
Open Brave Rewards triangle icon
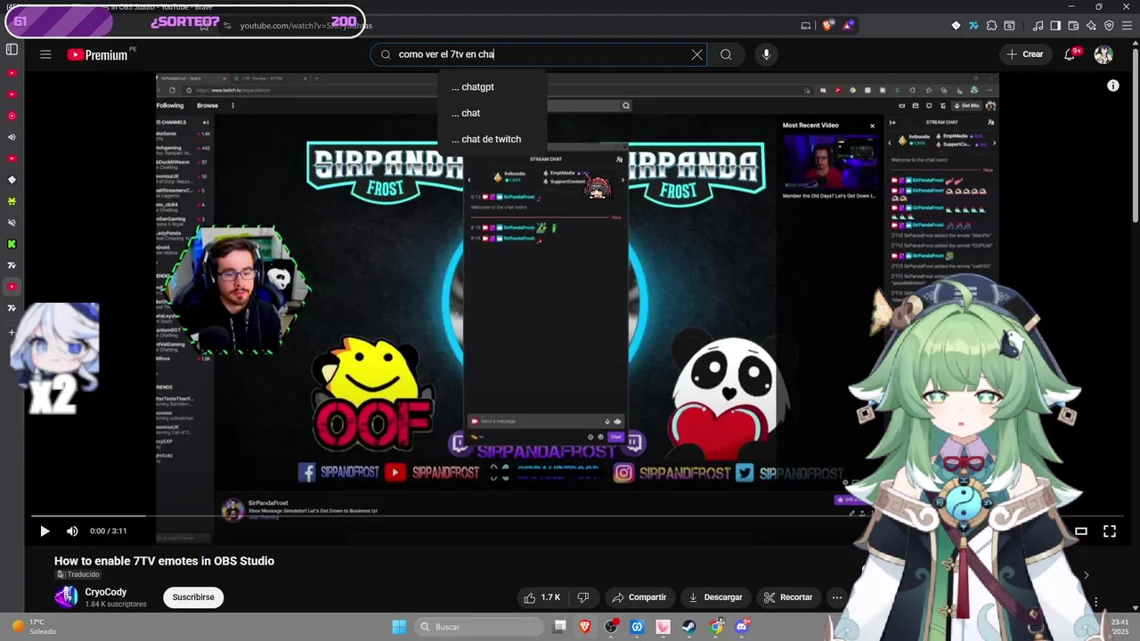pyautogui.click(x=848, y=25)
